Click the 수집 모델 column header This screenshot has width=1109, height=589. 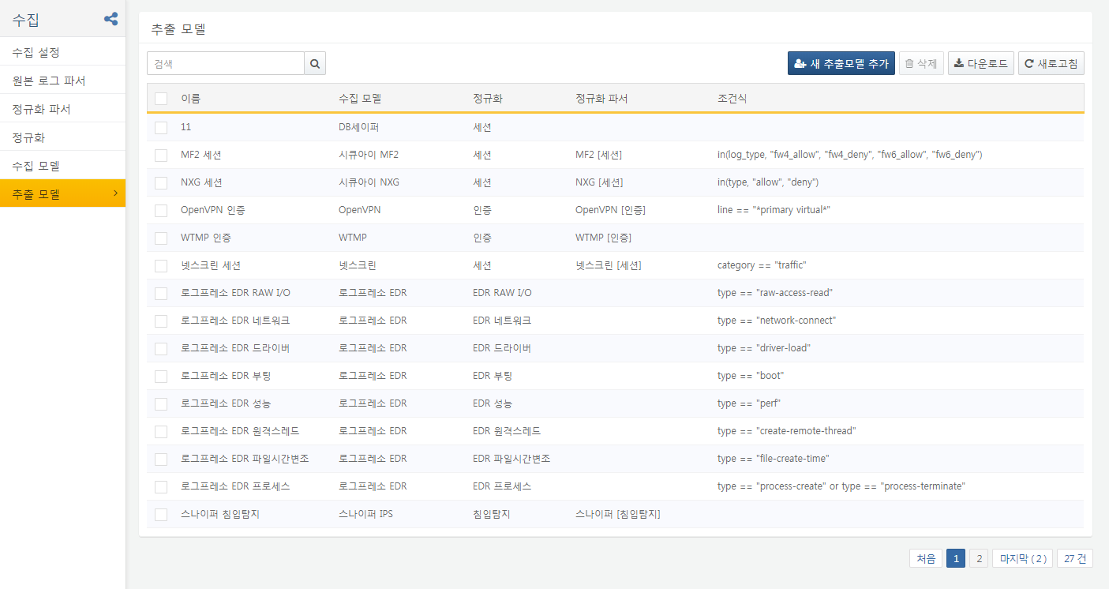361,99
